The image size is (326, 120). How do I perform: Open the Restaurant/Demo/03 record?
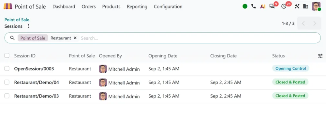[x=37, y=96]
